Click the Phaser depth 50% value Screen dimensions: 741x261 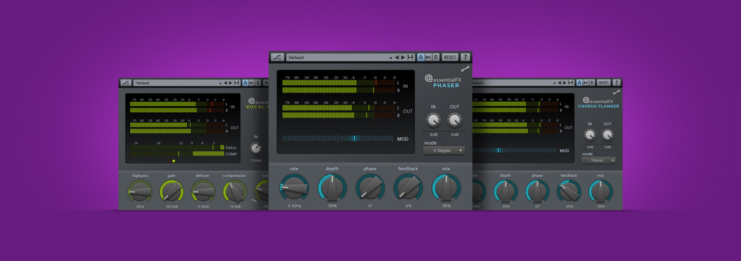click(332, 206)
